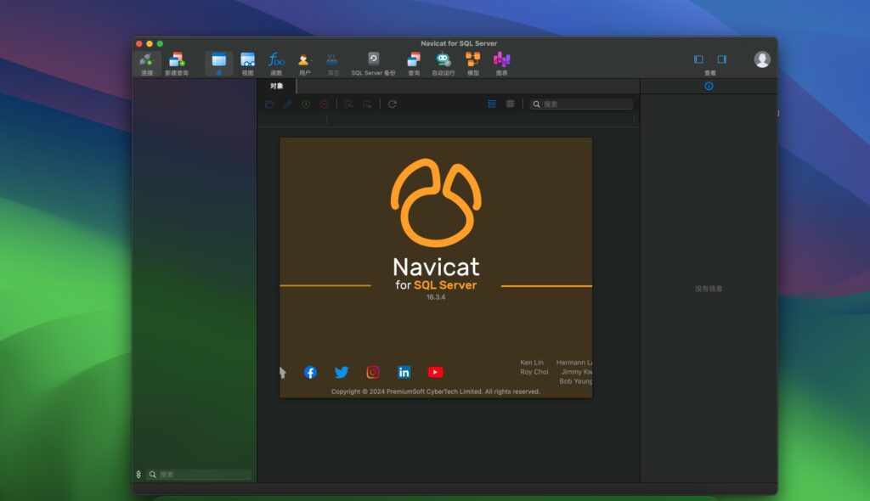Open the user account icon top right

click(x=762, y=59)
